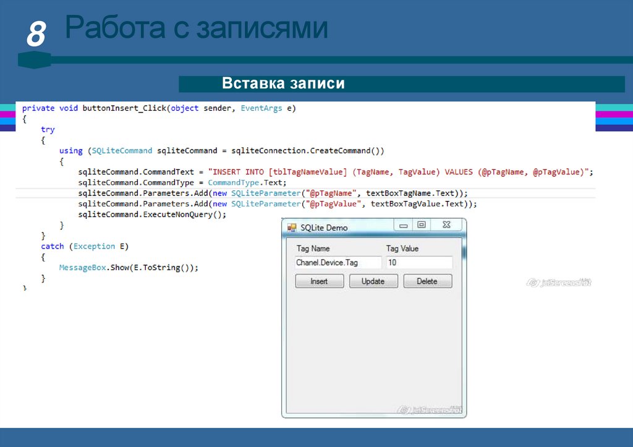The image size is (633, 447).
Task: Focus the Tag Name field containing Chanel.Device.Tag
Action: click(x=338, y=263)
